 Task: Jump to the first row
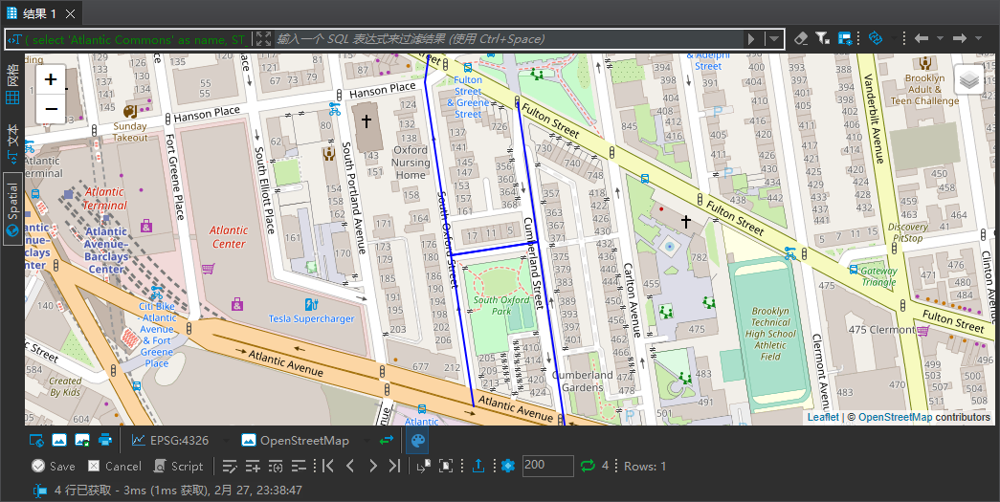pos(328,467)
